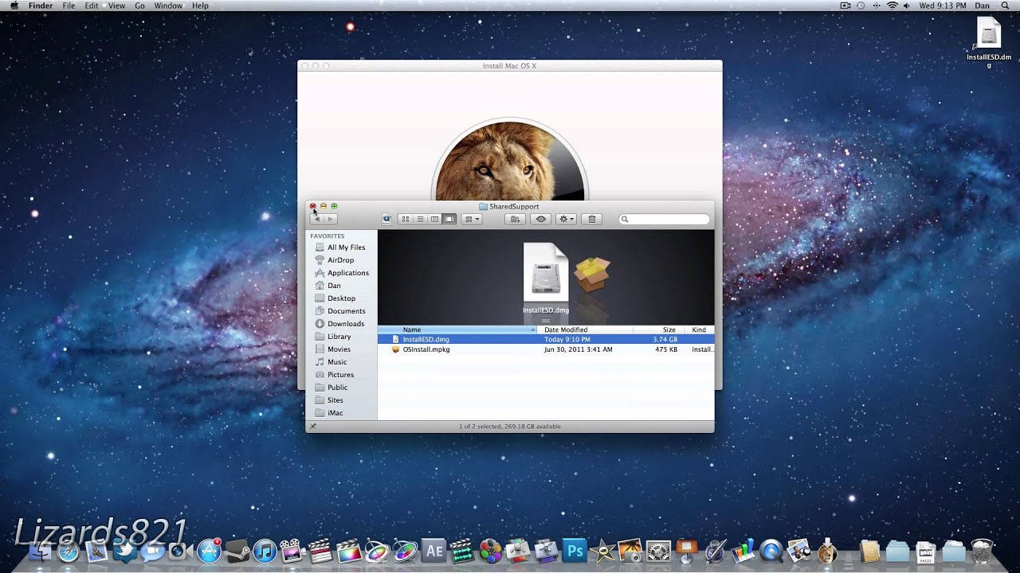Open Sites folder in sidebar
The width and height of the screenshot is (1020, 573).
click(x=329, y=400)
